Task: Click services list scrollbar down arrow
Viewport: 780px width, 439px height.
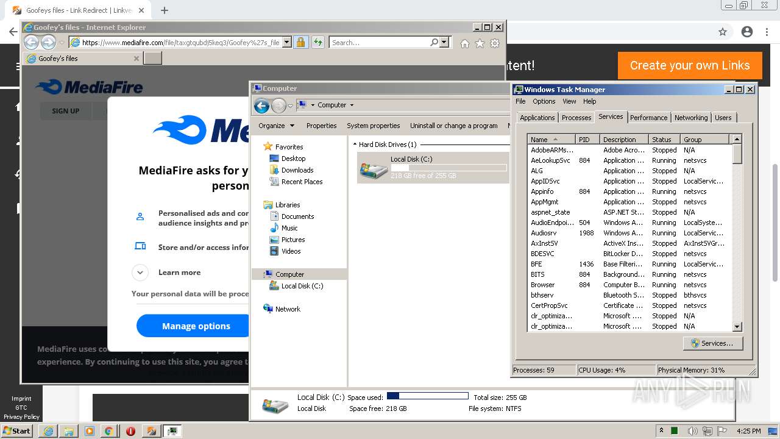Action: click(x=737, y=327)
